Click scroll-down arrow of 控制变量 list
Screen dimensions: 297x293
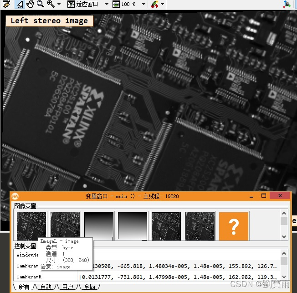pyautogui.click(x=284, y=277)
